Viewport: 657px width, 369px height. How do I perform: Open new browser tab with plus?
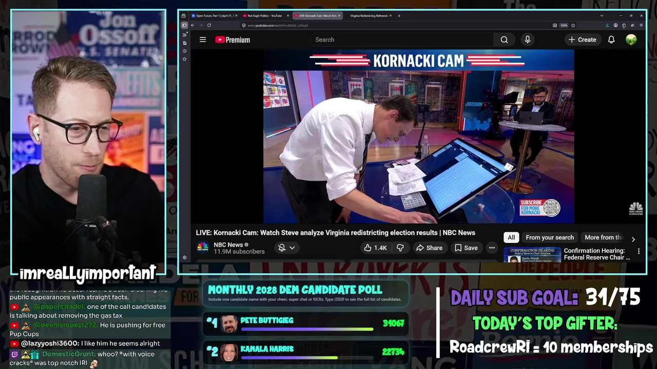(399, 16)
